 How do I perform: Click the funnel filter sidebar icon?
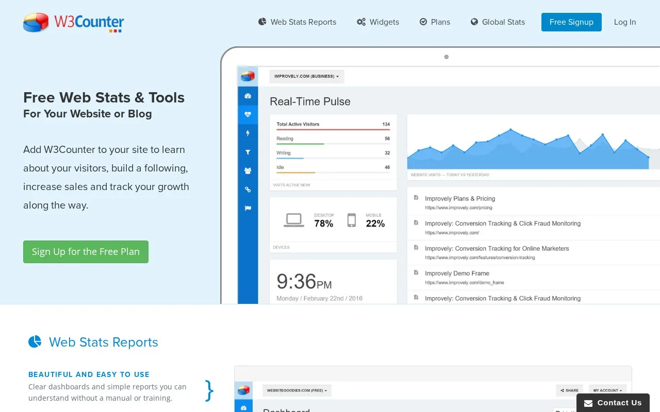(x=247, y=152)
